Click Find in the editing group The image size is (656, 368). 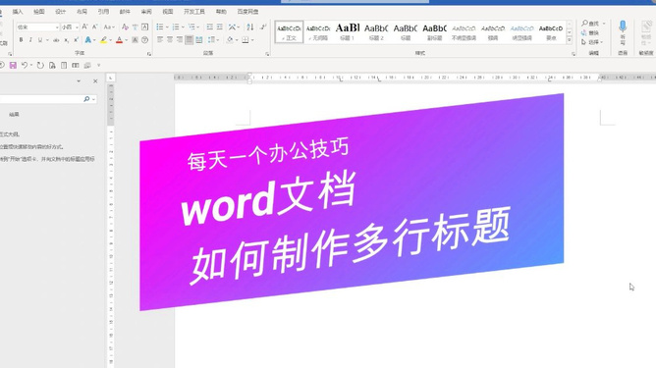pyautogui.click(x=590, y=23)
